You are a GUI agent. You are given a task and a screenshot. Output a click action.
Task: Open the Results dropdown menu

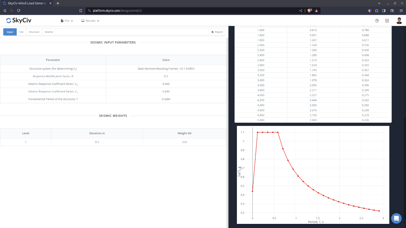pyautogui.click(x=90, y=21)
